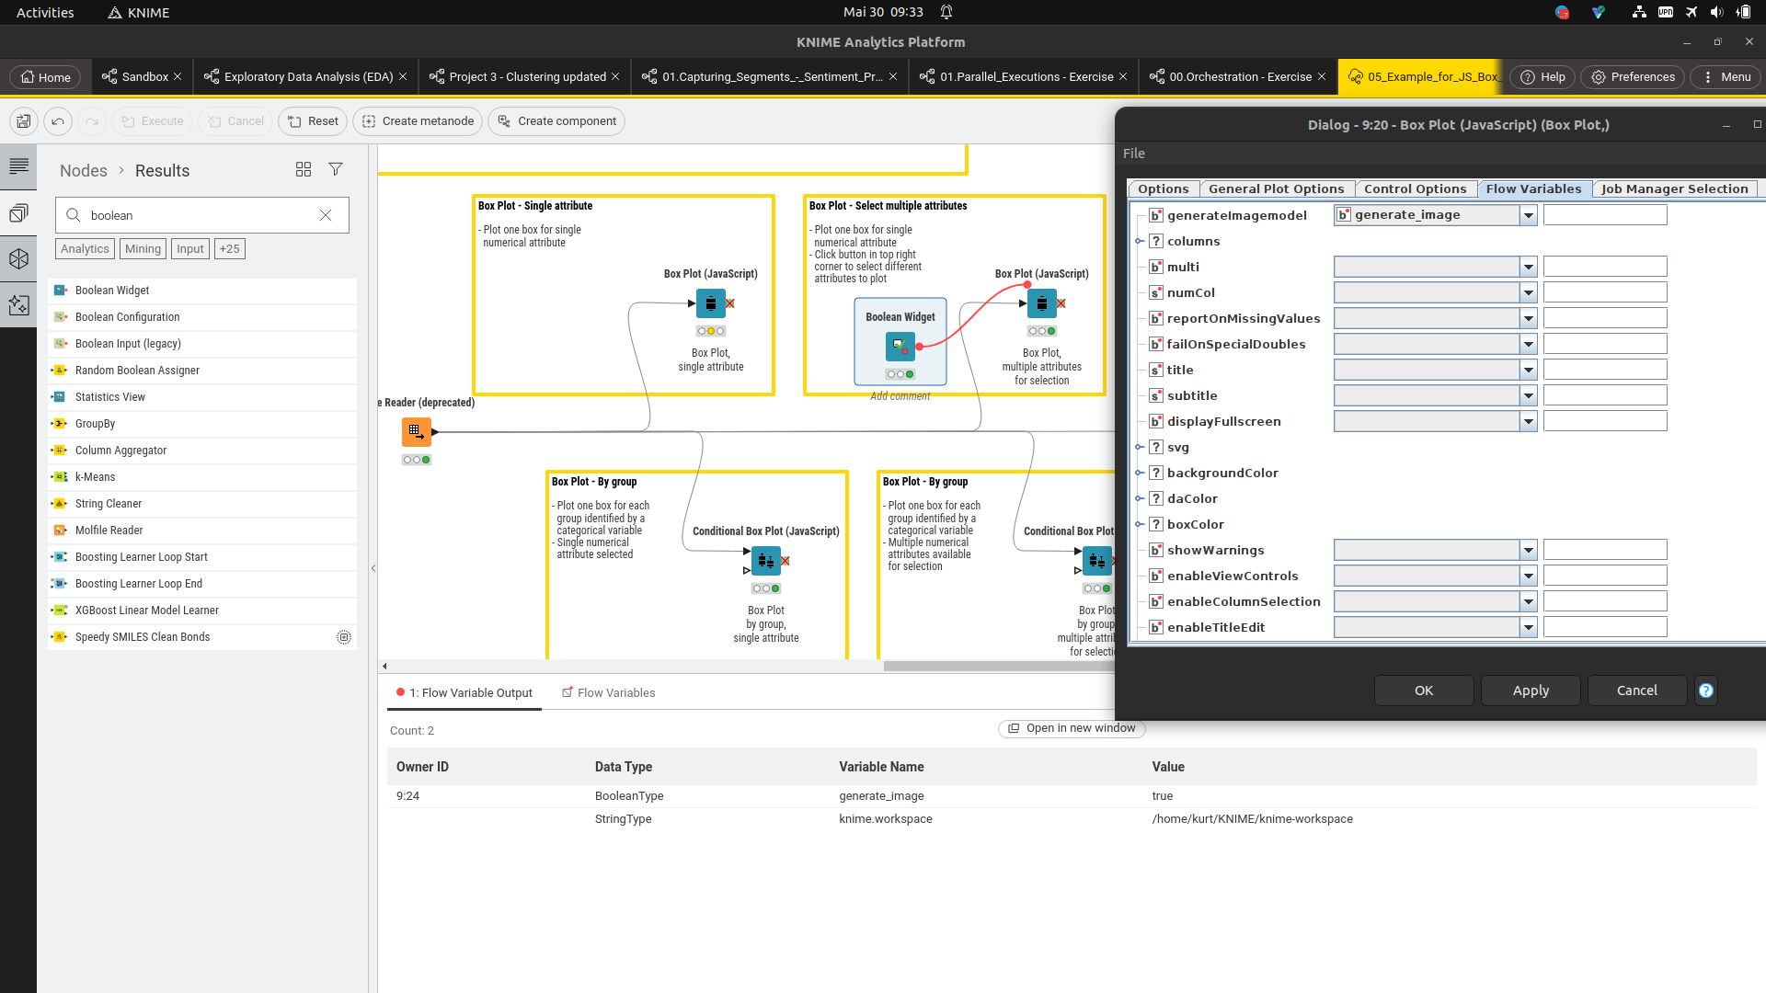Image resolution: width=1766 pixels, height=993 pixels.
Task: Open the Preferences button
Action: click(x=1633, y=77)
